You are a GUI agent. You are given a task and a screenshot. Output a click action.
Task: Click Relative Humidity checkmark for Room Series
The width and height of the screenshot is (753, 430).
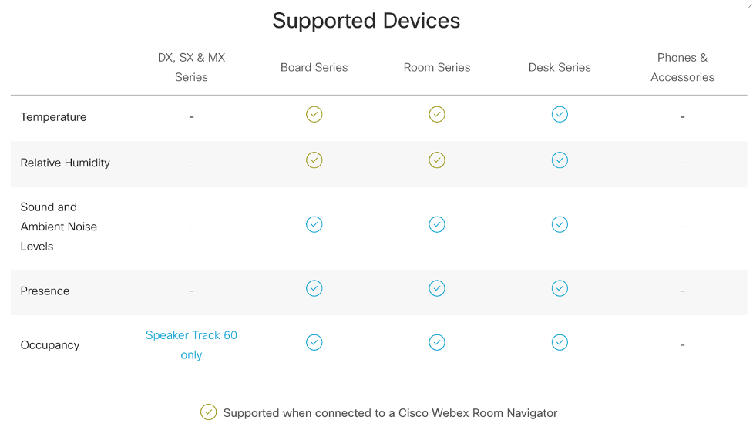437,160
